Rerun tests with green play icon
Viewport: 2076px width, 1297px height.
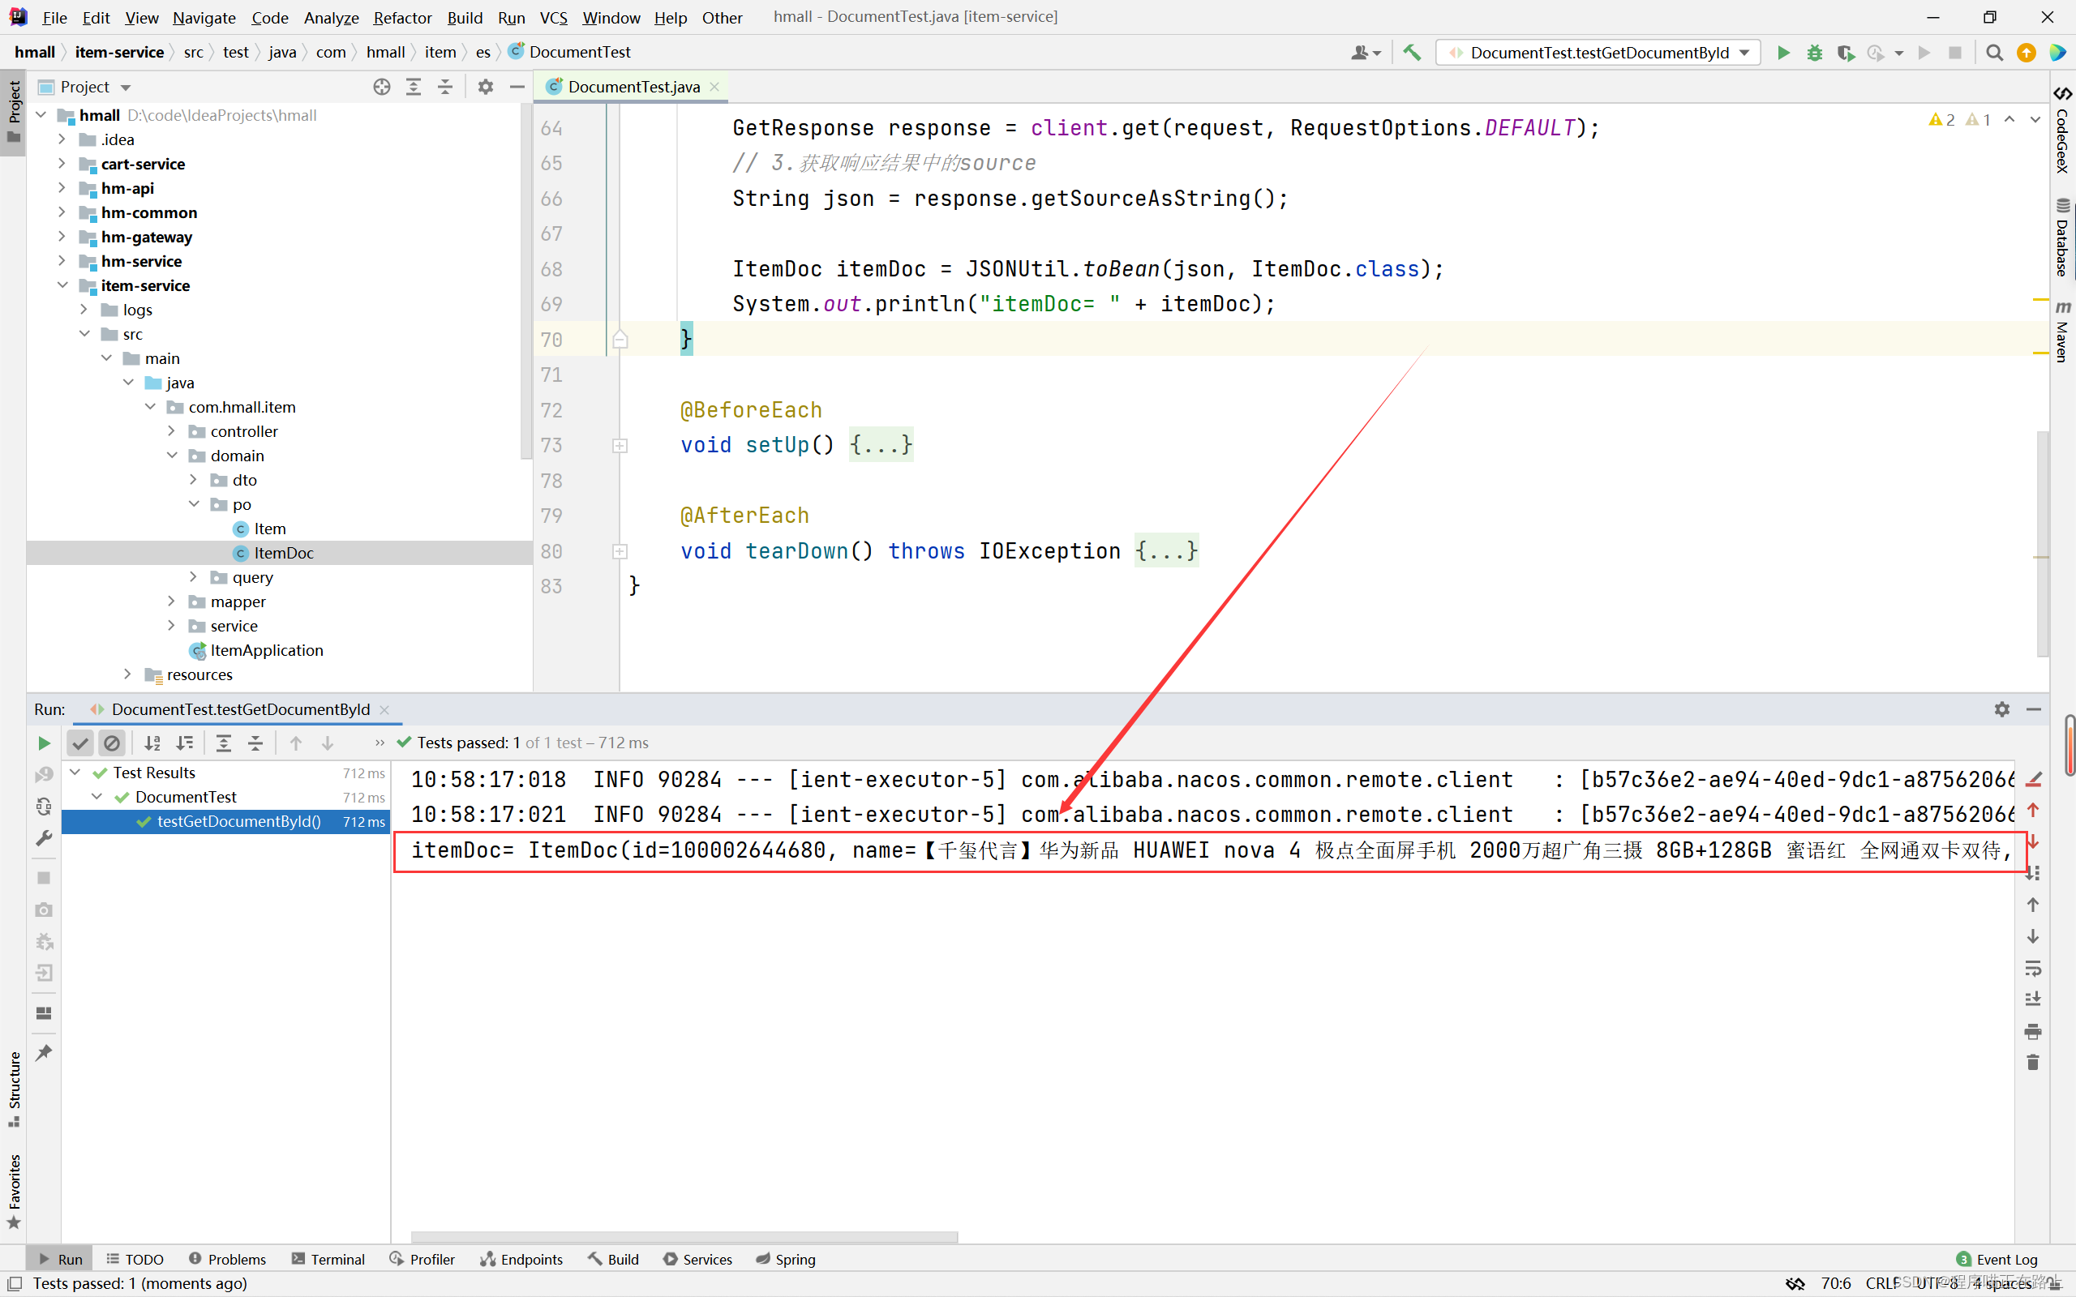tap(44, 743)
